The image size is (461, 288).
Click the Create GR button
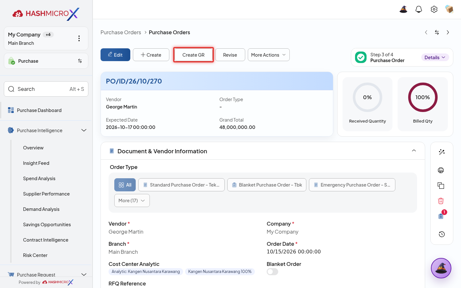(x=193, y=55)
